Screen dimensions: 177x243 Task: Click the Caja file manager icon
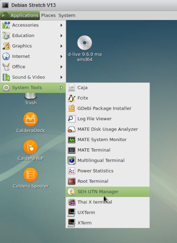click(72, 88)
